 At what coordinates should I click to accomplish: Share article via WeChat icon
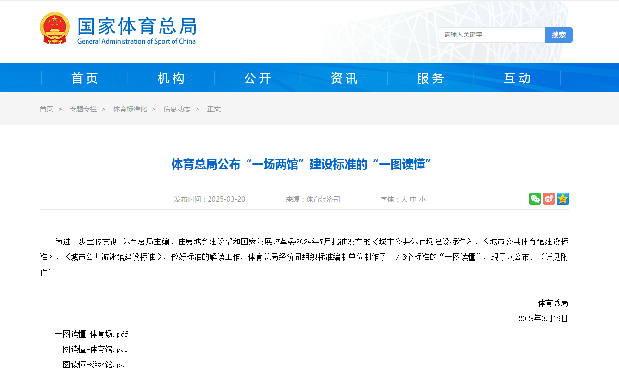pyautogui.click(x=535, y=199)
